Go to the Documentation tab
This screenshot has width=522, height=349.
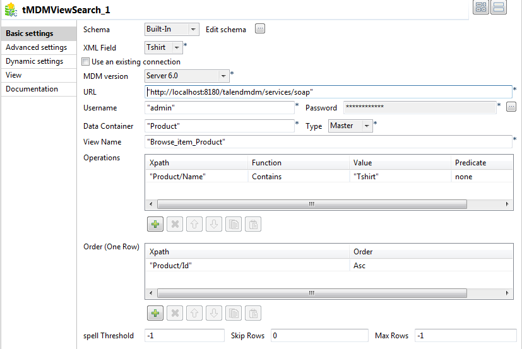pyautogui.click(x=32, y=89)
